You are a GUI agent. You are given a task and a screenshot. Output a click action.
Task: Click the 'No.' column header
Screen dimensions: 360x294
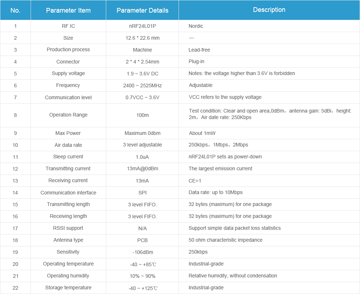pyautogui.click(x=15, y=10)
